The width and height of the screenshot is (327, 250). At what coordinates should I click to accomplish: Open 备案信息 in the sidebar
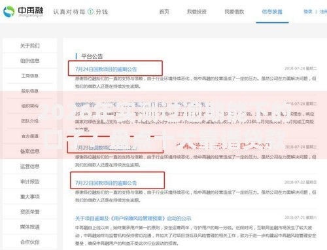[x=30, y=151]
